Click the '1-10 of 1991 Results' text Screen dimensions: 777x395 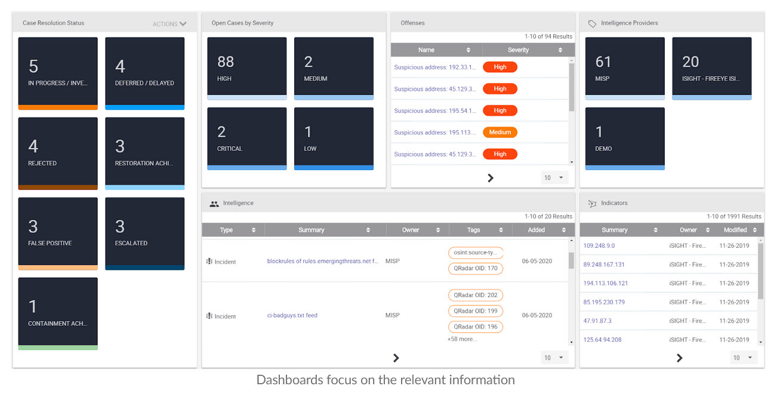point(734,217)
